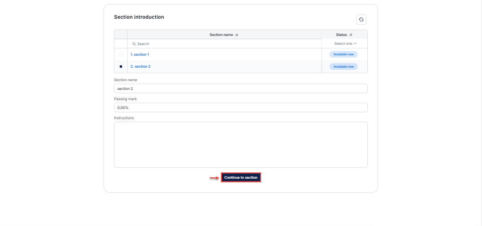Open the '1. section 1' link

pos(140,55)
